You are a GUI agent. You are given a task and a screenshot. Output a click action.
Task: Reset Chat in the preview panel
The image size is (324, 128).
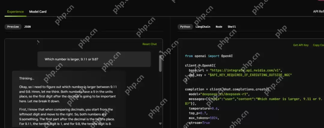point(150,44)
